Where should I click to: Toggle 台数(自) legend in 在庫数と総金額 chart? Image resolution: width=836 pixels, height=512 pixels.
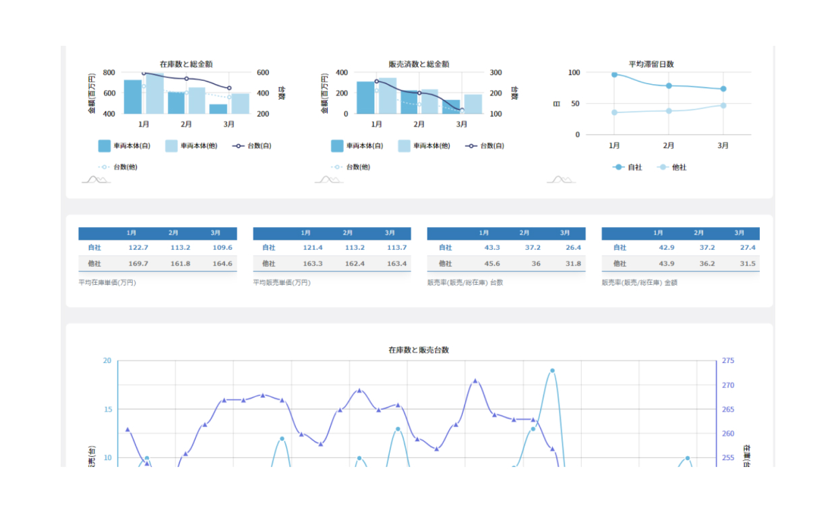coord(251,146)
